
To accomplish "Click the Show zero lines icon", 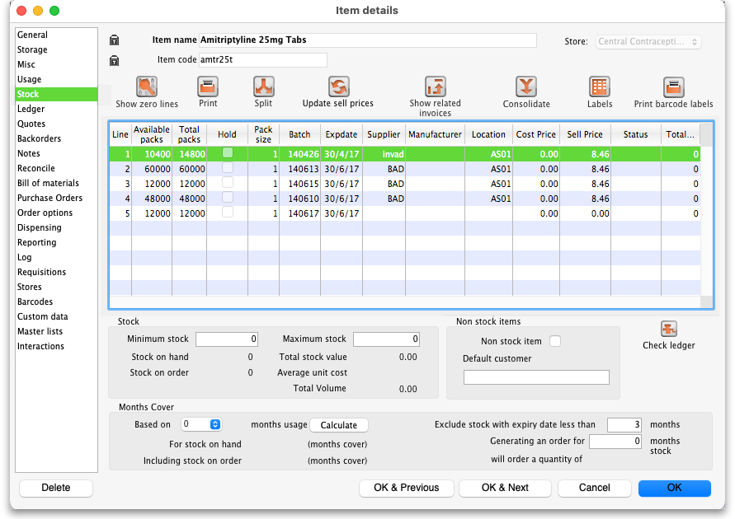I will (147, 86).
